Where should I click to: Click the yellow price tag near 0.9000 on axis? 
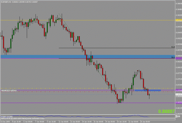[179, 20]
